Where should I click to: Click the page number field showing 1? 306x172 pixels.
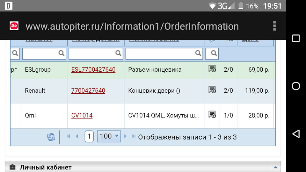pyautogui.click(x=89, y=136)
